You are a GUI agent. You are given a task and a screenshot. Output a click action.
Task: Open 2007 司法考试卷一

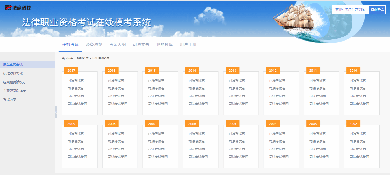click(158, 133)
